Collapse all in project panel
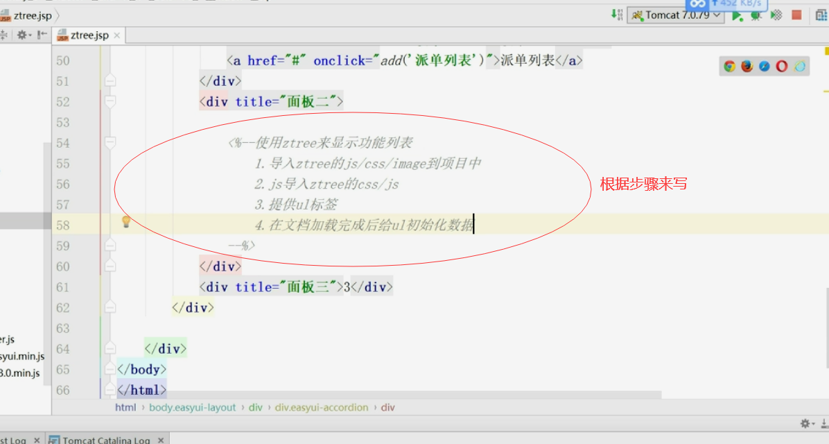Screen dimensions: 829x444 3,35
